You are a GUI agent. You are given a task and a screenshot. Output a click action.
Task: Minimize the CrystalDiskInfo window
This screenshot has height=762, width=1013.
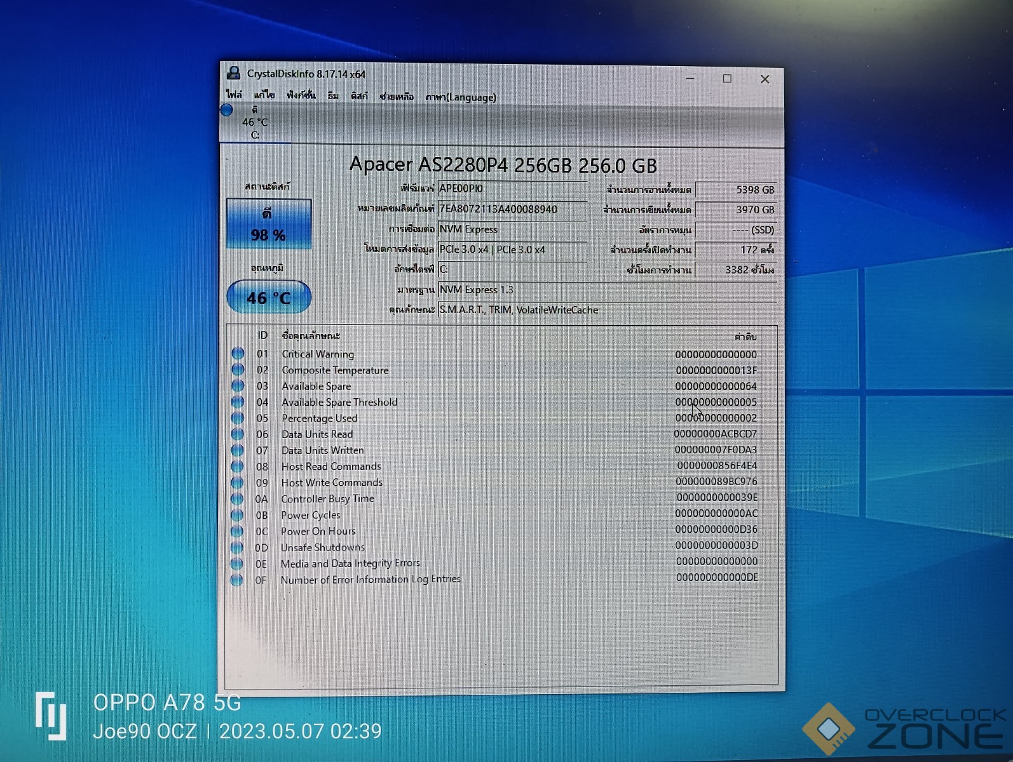(x=690, y=78)
